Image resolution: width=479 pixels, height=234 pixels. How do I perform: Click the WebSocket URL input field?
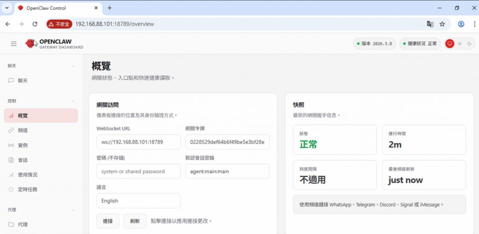(x=138, y=142)
